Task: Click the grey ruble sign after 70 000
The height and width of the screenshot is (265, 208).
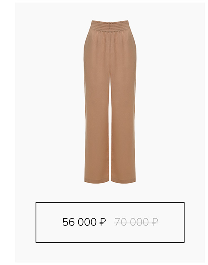Action: tap(155, 222)
